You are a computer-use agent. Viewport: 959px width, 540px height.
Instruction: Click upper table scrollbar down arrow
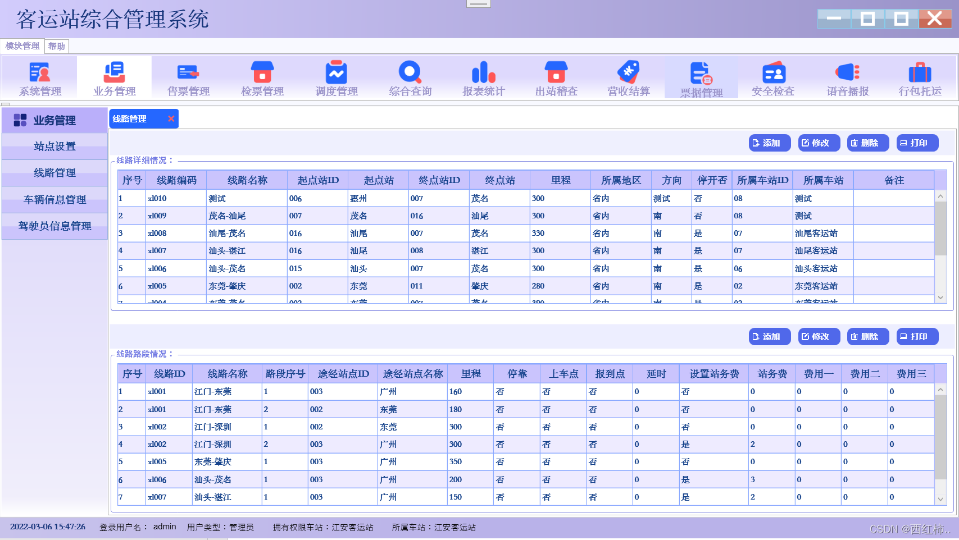tap(940, 298)
